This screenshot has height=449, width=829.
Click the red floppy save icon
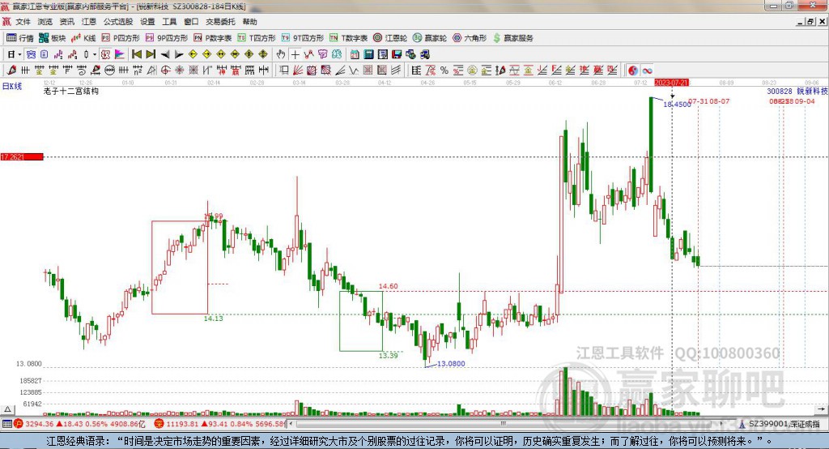397,54
